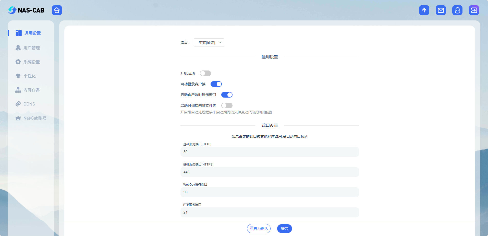Image resolution: width=488 pixels, height=236 pixels.
Task: Click the HTTP port input showing 80
Action: pos(269,152)
